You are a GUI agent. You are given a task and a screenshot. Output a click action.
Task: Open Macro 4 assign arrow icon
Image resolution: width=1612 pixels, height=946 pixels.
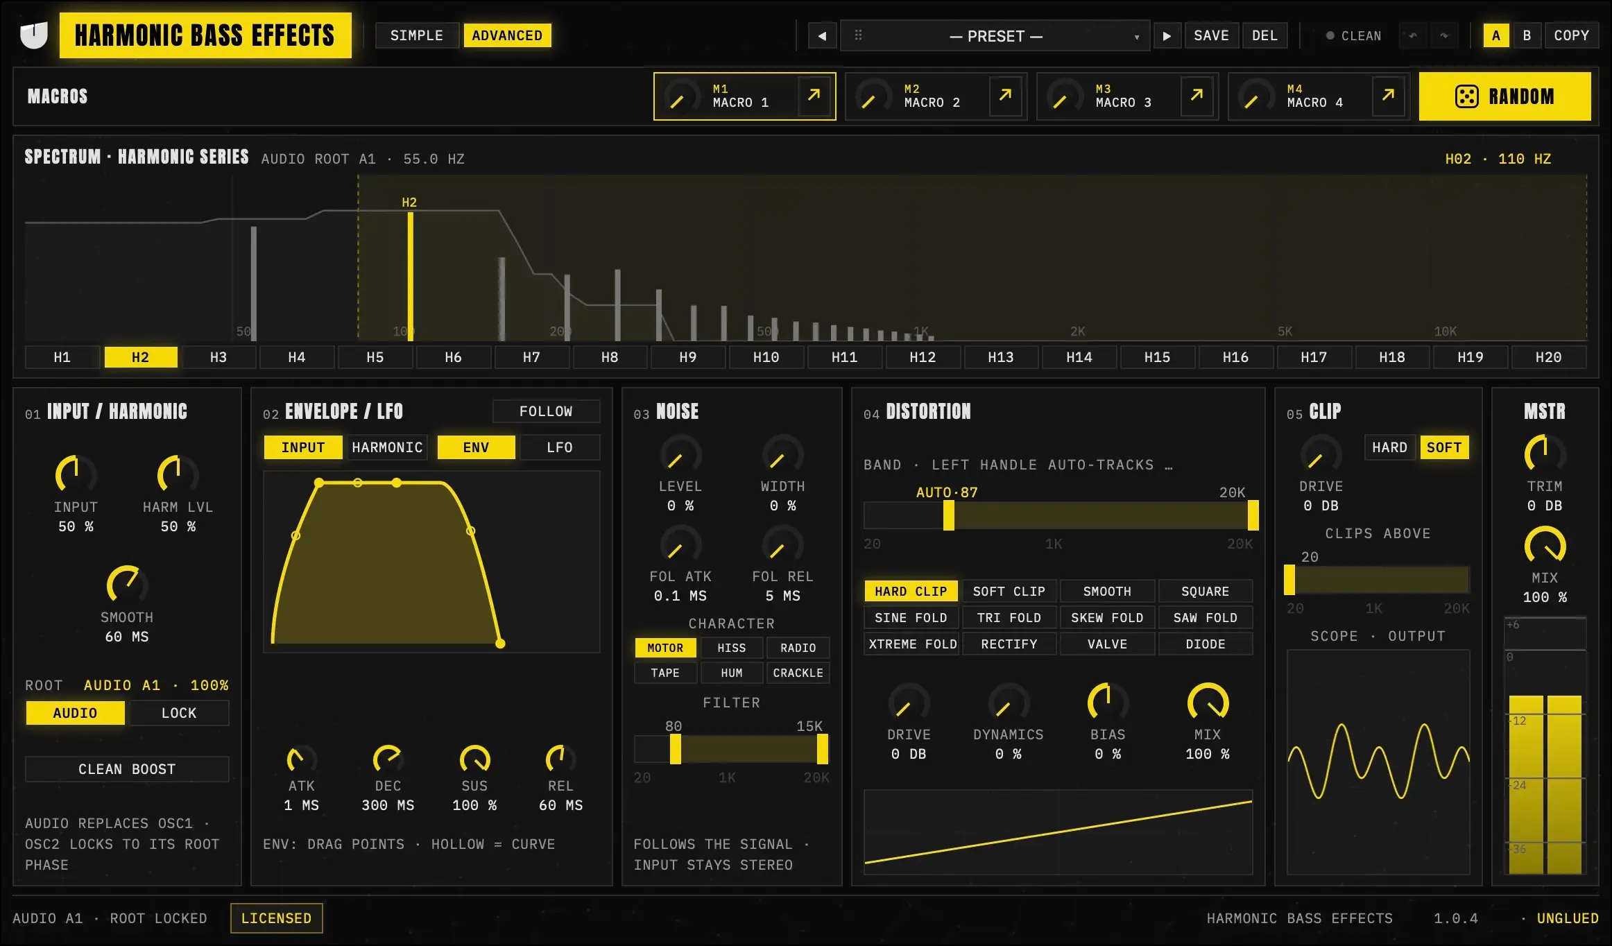coord(1389,95)
